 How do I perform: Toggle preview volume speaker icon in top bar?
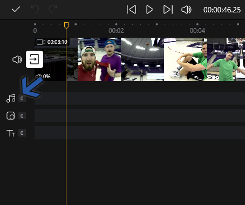pyautogui.click(x=186, y=10)
